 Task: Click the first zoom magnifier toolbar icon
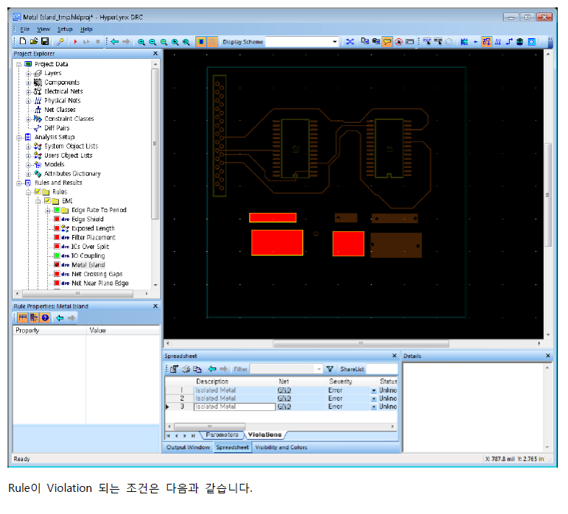tap(141, 42)
